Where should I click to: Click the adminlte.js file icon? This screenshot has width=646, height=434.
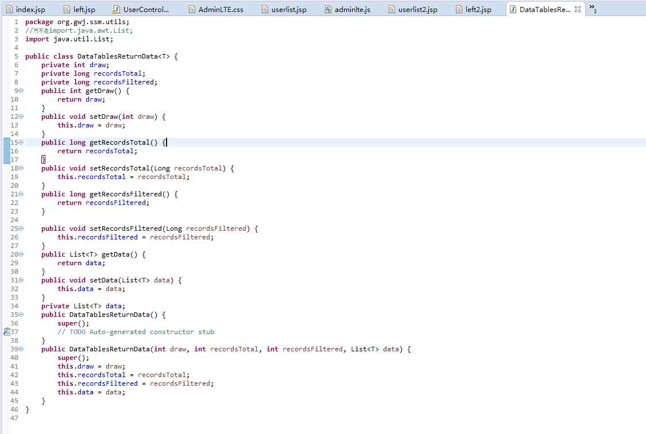[x=328, y=9]
